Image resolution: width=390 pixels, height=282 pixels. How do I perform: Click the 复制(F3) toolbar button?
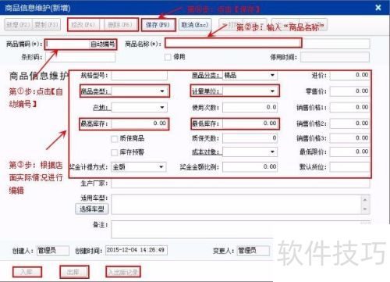(x=46, y=25)
